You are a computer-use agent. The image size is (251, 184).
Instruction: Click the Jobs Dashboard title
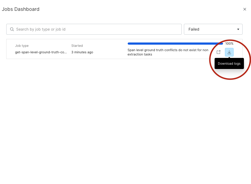tap(21, 9)
